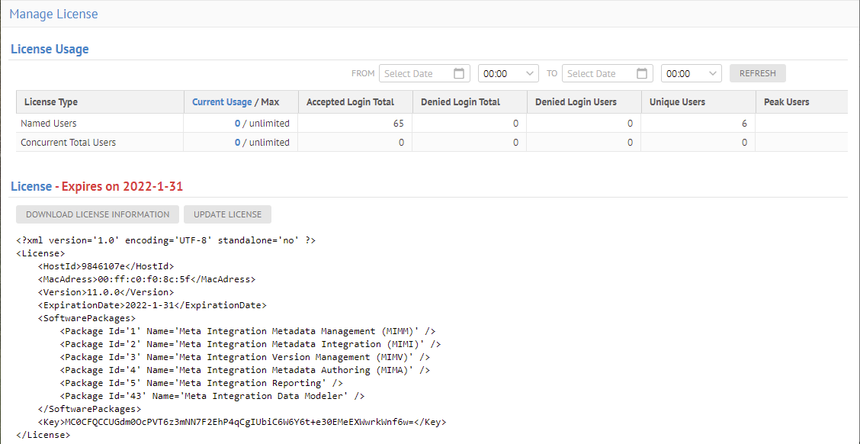
Task: Select the Named Users row label
Action: click(x=49, y=123)
